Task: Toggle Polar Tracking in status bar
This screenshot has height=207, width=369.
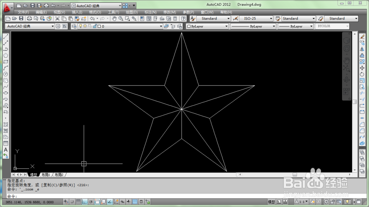Action: (x=91, y=201)
